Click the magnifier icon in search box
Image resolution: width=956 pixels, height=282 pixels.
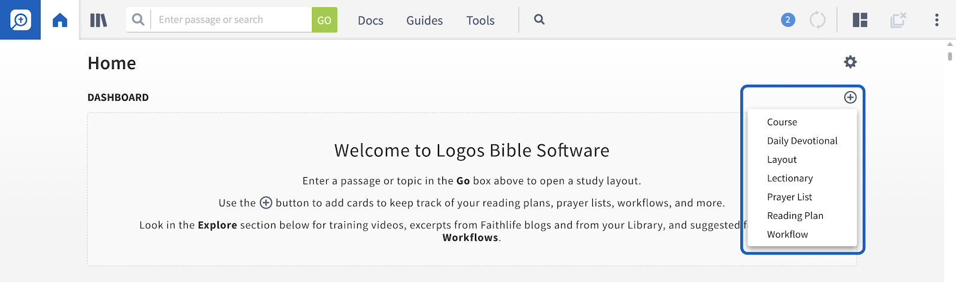[x=138, y=20]
